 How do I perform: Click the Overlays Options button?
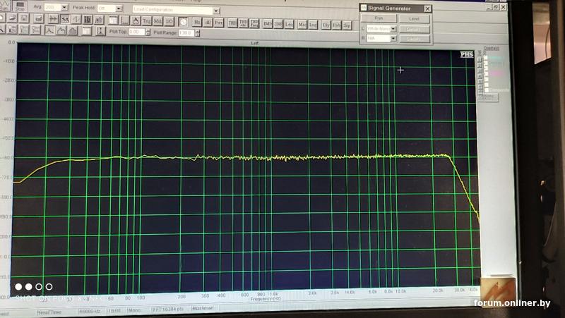tap(488, 97)
